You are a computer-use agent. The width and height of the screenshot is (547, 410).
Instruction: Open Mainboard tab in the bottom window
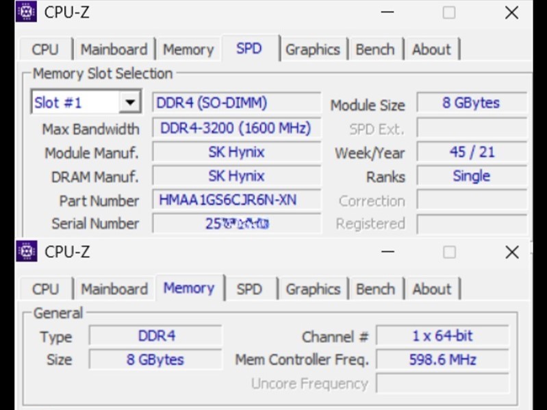point(114,289)
